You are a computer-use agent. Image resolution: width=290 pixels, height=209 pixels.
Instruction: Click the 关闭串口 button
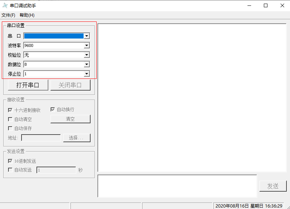point(70,85)
